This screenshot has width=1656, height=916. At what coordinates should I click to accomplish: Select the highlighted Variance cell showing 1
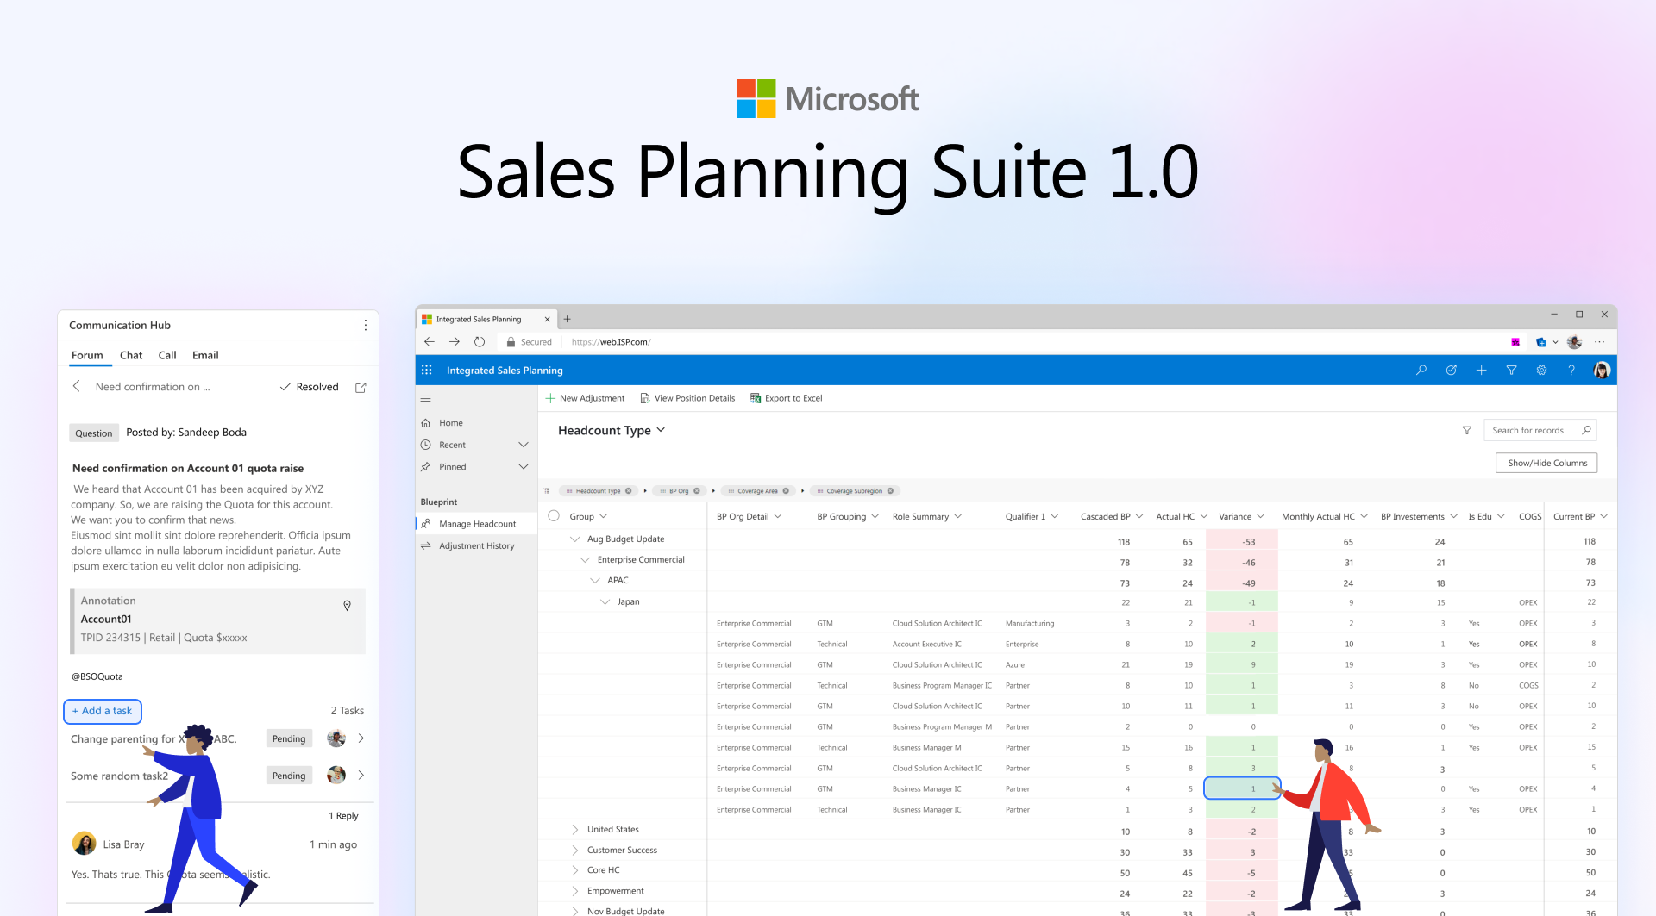pyautogui.click(x=1242, y=788)
